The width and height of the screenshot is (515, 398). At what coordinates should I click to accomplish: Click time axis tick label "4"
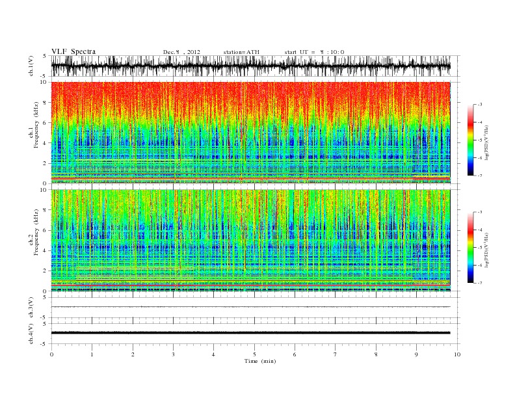point(213,354)
